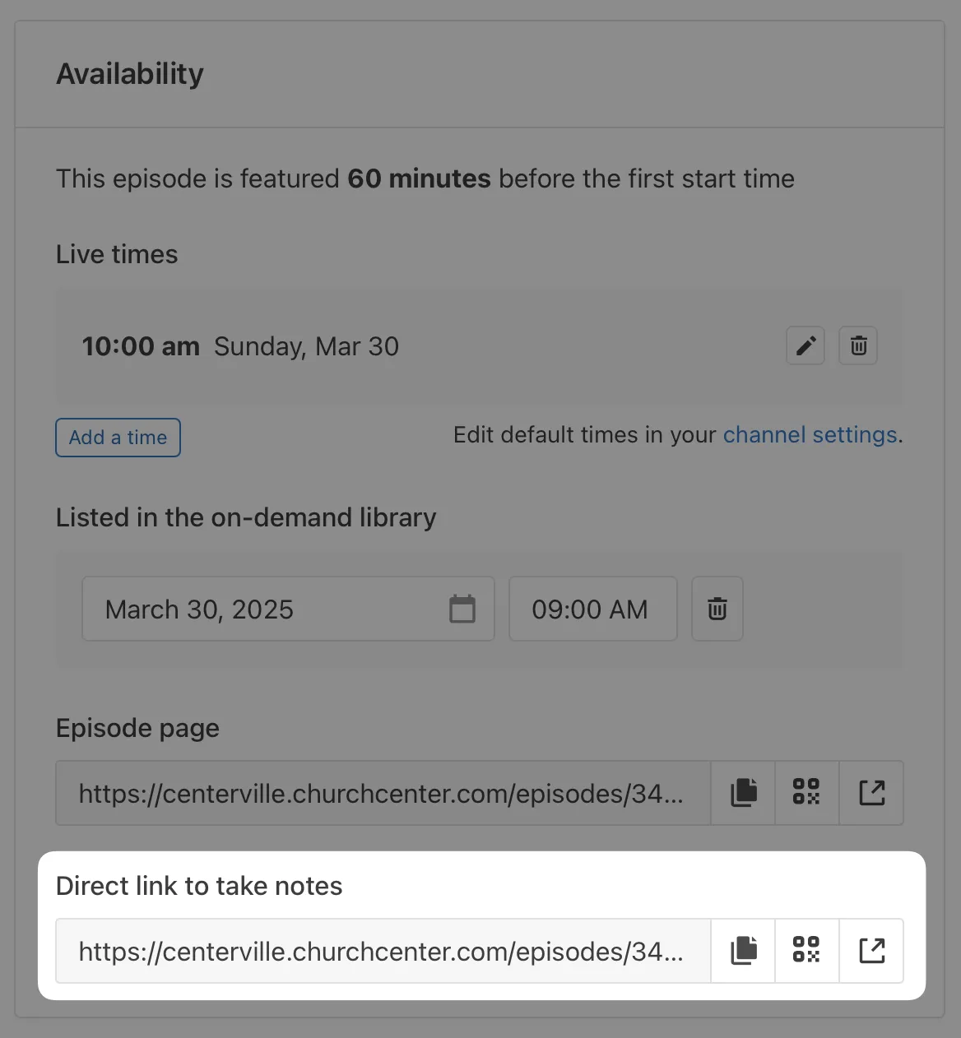
Task: Show QR code for Episode page
Action: tap(806, 793)
